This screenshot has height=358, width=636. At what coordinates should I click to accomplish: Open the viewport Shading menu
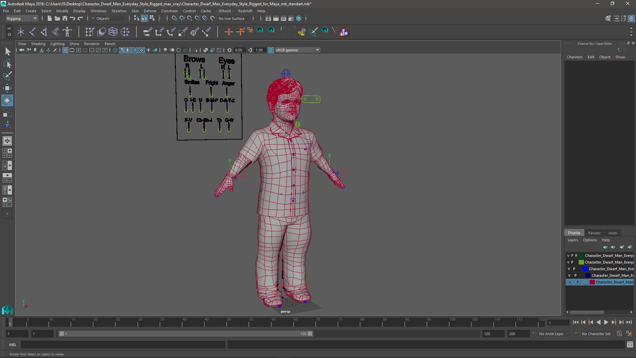click(x=38, y=44)
